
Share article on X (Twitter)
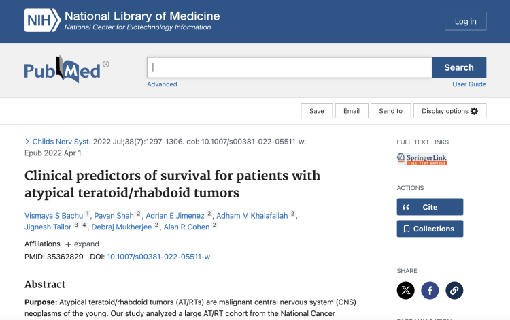click(x=406, y=290)
